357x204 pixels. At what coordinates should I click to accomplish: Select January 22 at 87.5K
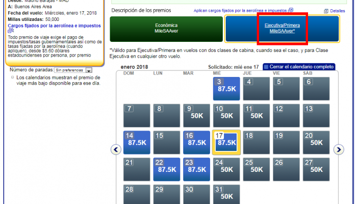click(166, 169)
